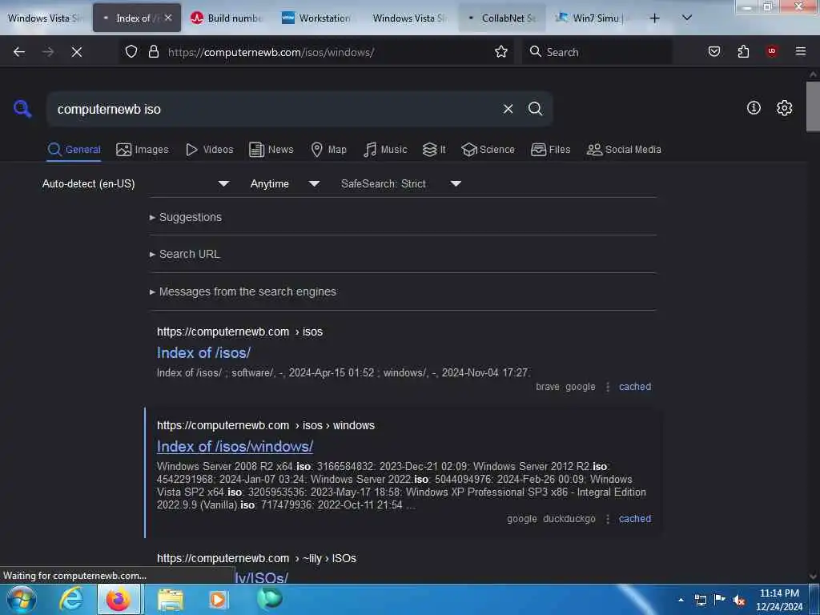
Task: Switch to the first Windows Vista tab
Action: point(45,18)
